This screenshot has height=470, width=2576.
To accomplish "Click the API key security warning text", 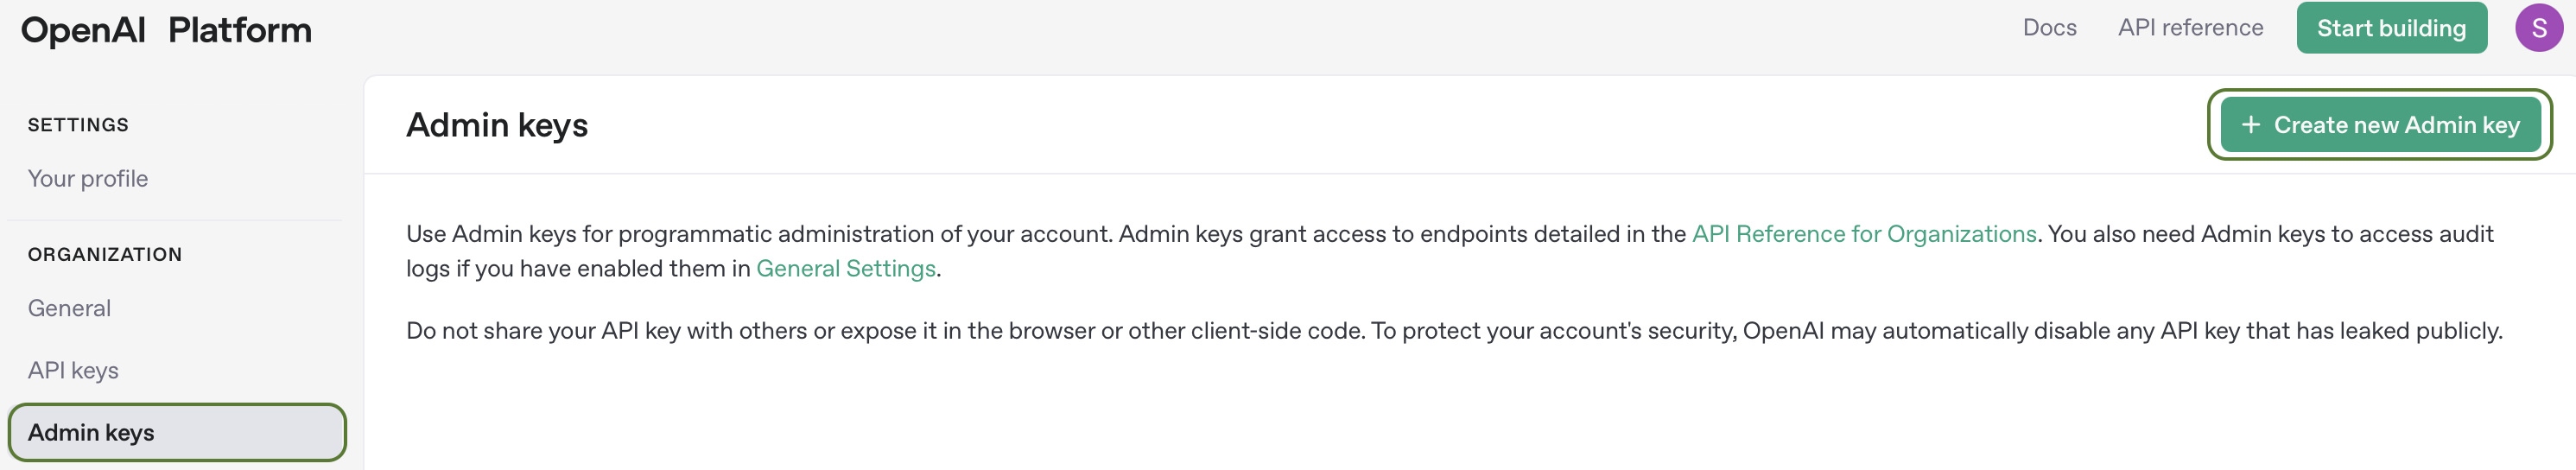I will (1454, 331).
